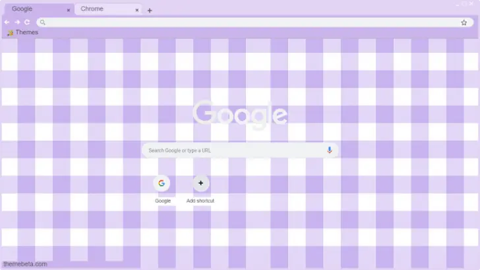Screen dimensions: 480x270
Task: Click the magnifier icon in address bar
Action: pos(43,22)
